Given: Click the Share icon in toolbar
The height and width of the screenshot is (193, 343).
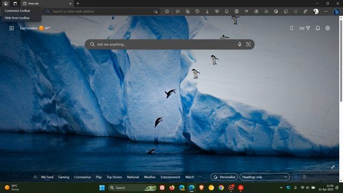Looking at the screenshot, I should [305, 11].
